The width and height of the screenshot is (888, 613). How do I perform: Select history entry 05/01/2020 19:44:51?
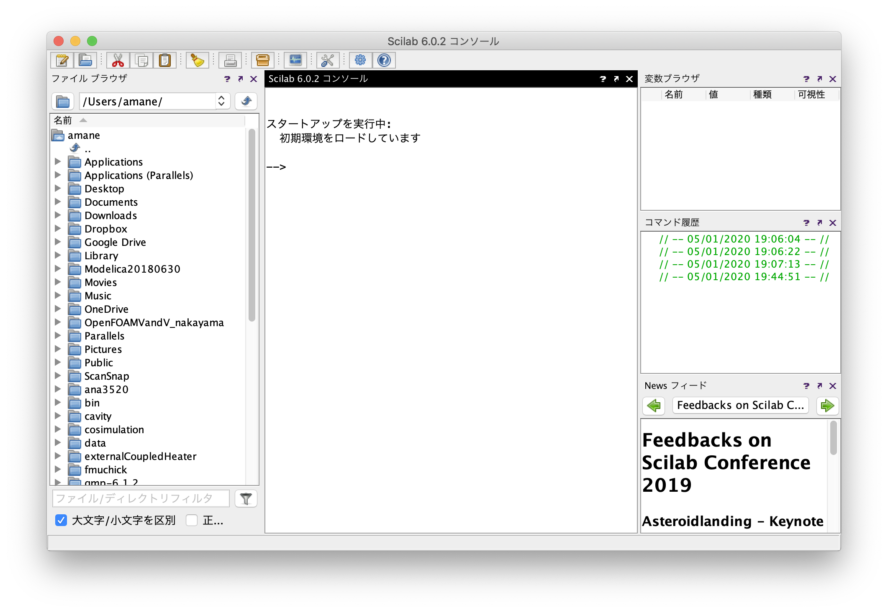[744, 276]
